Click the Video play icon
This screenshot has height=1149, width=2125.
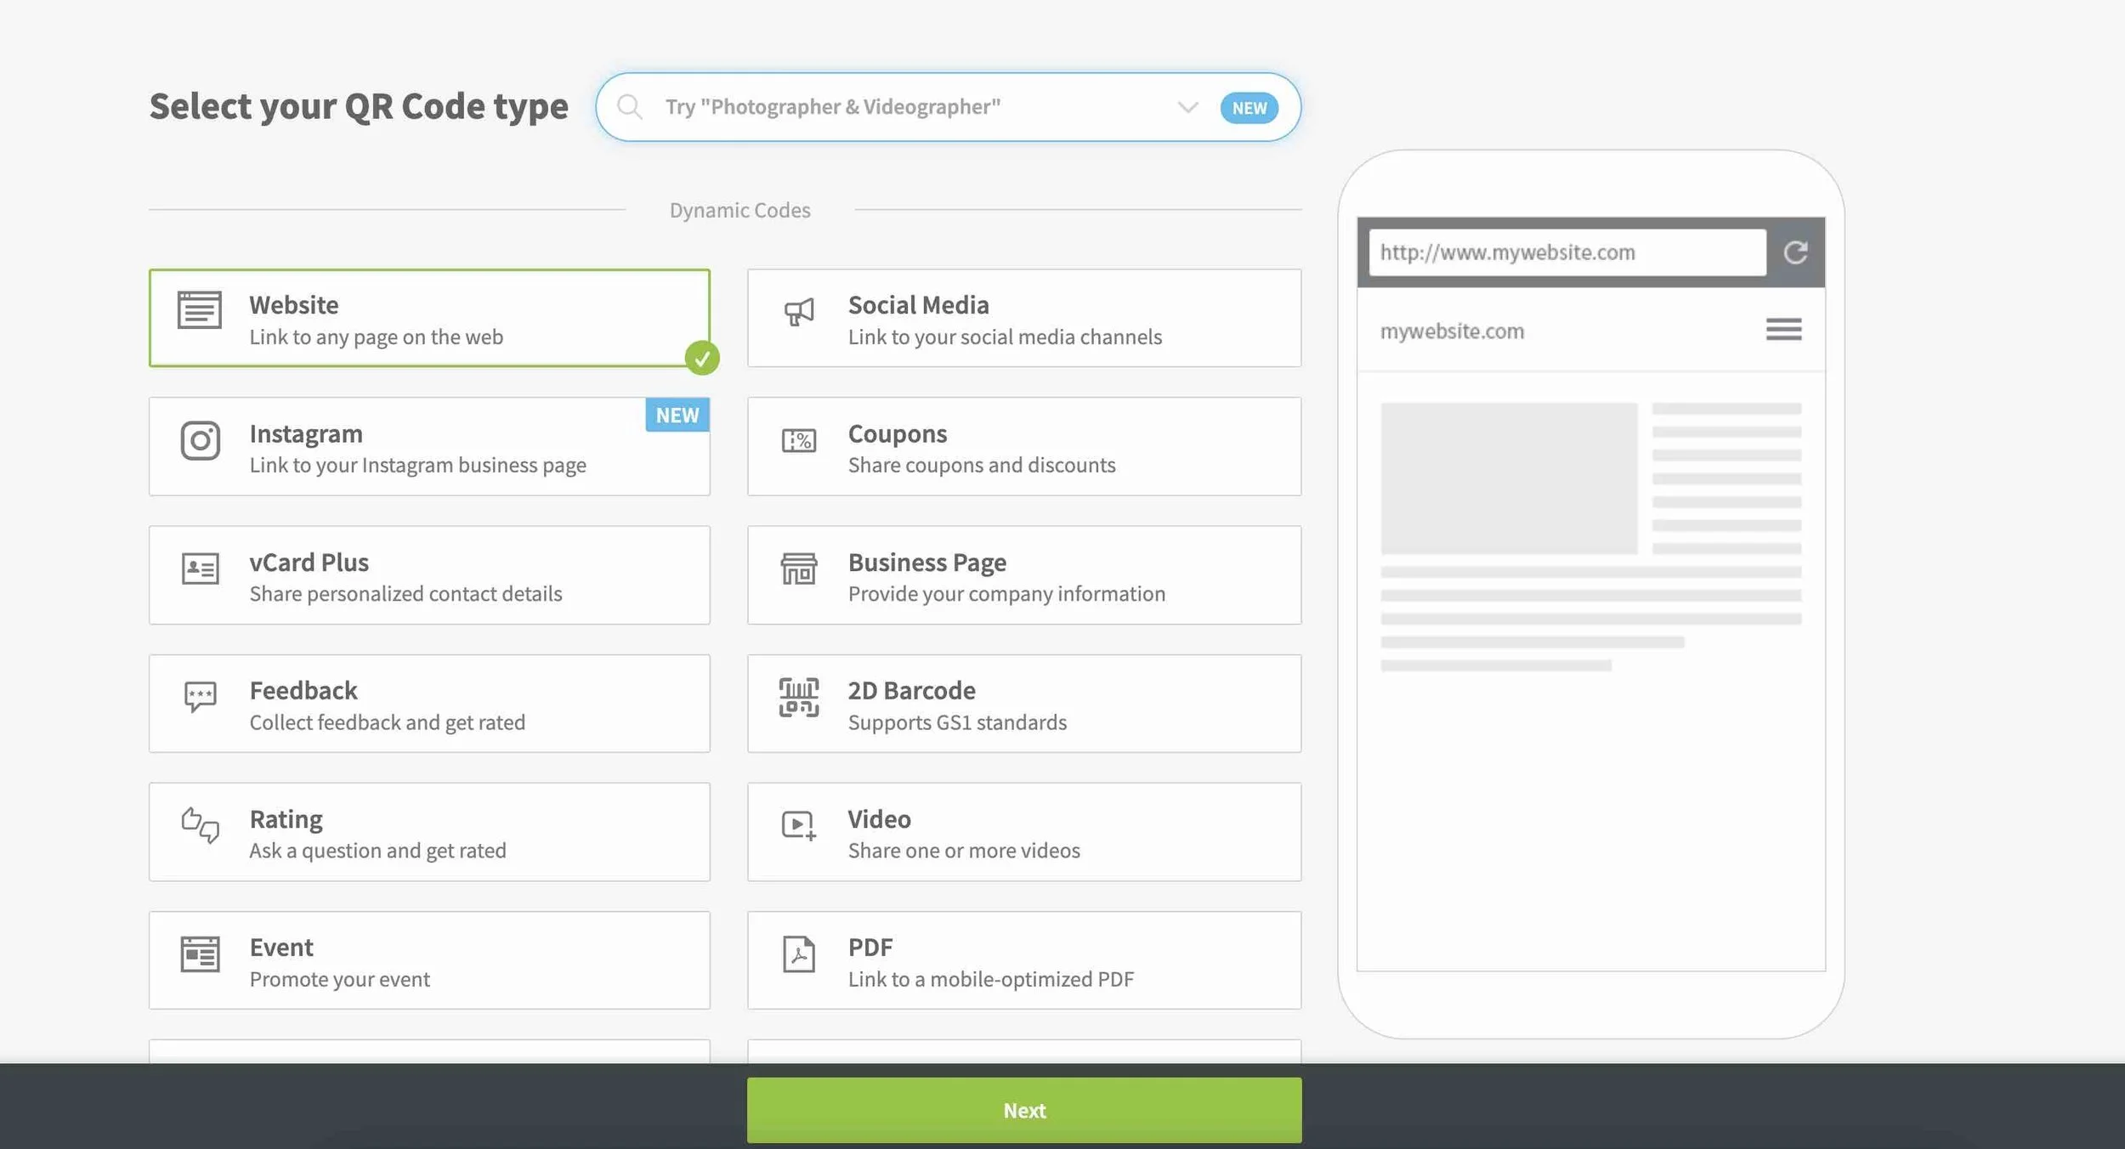click(799, 824)
